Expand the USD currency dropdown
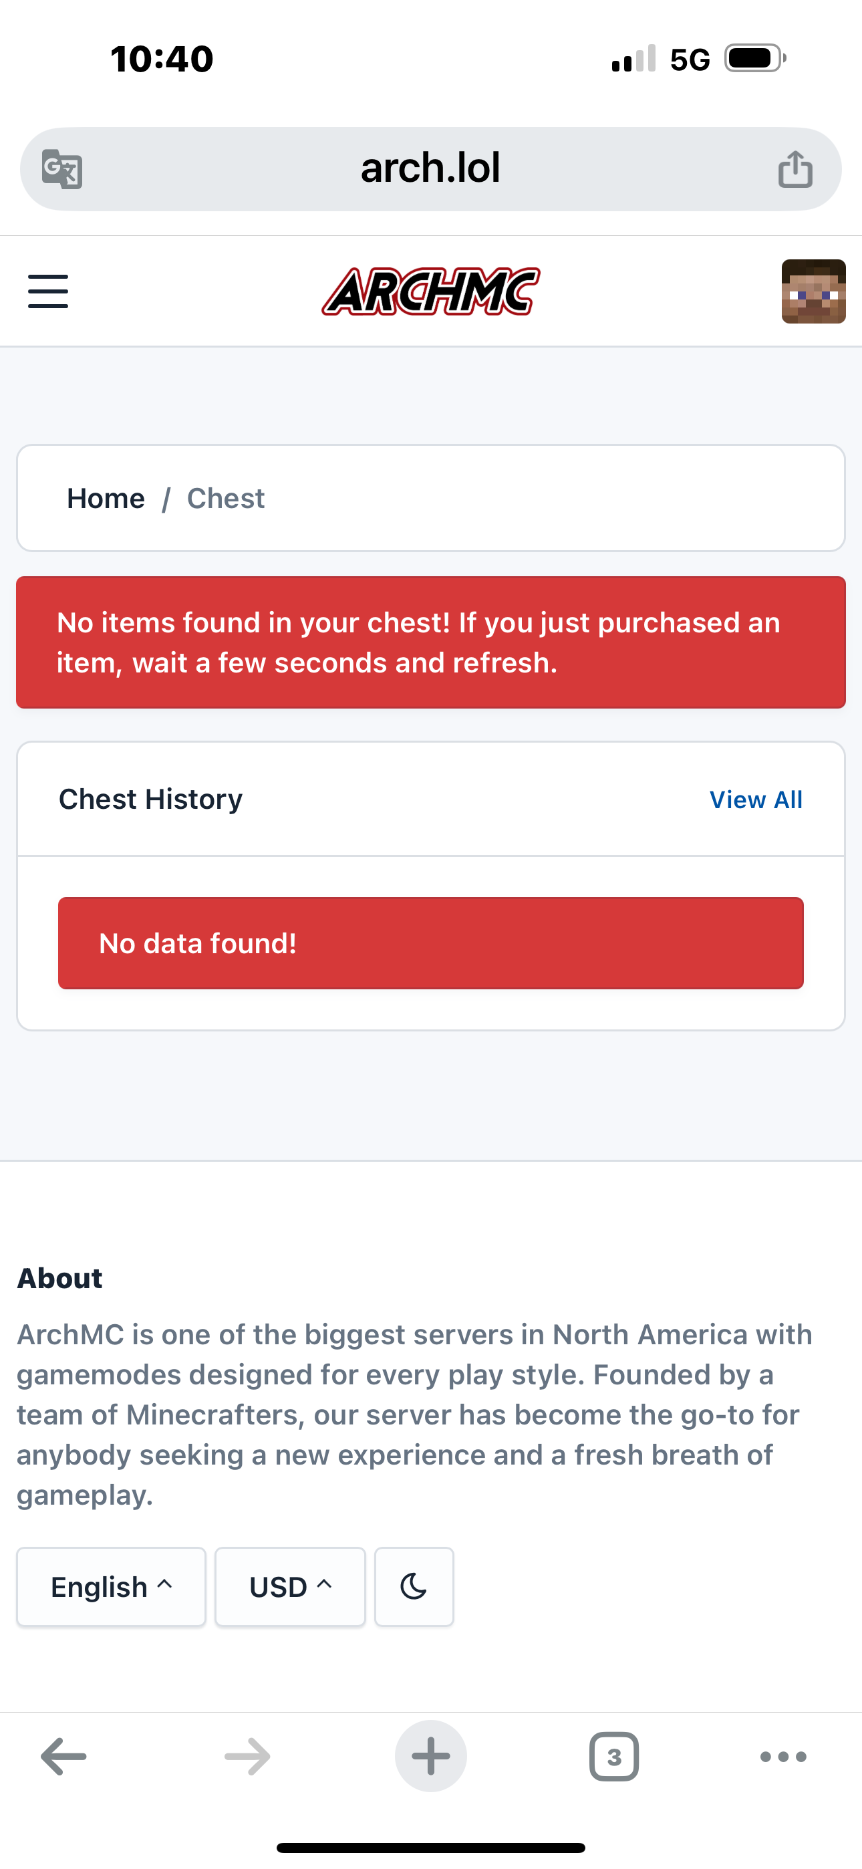The height and width of the screenshot is (1869, 862). coord(290,1587)
